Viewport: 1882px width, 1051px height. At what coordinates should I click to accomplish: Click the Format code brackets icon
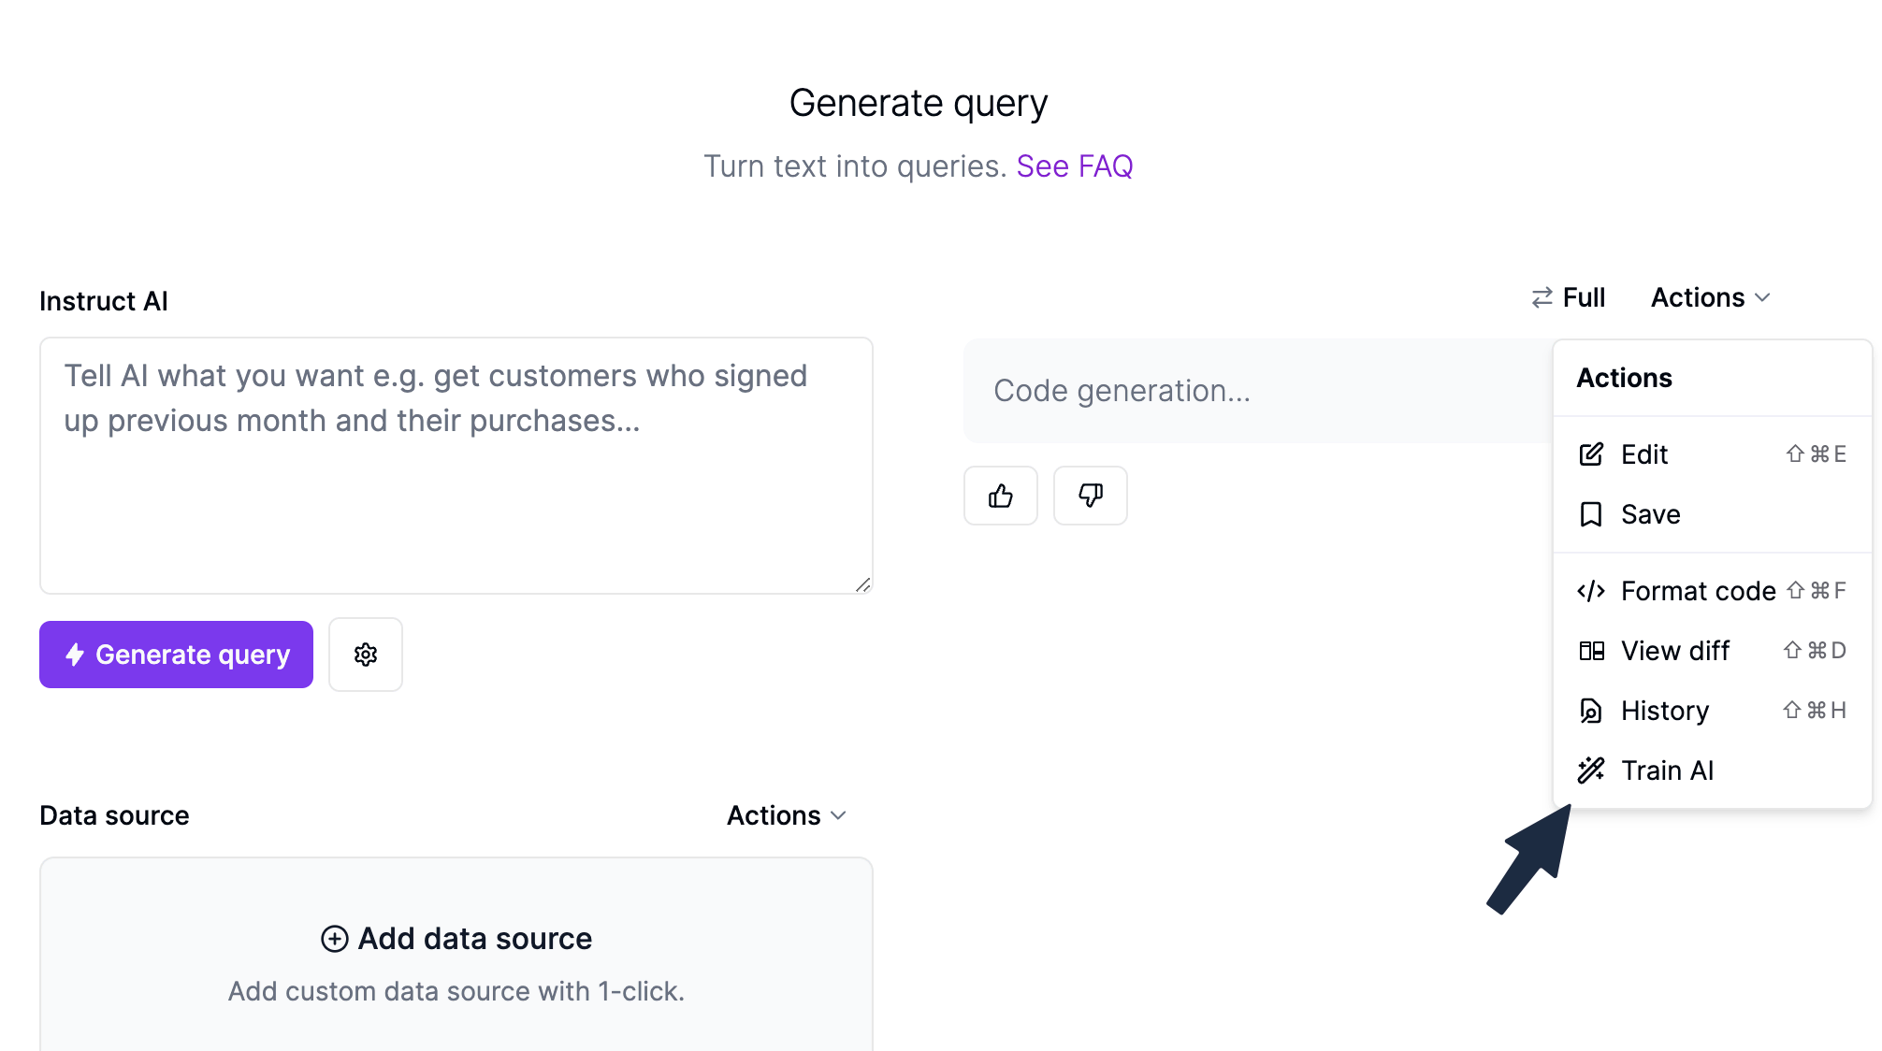pyautogui.click(x=1591, y=591)
